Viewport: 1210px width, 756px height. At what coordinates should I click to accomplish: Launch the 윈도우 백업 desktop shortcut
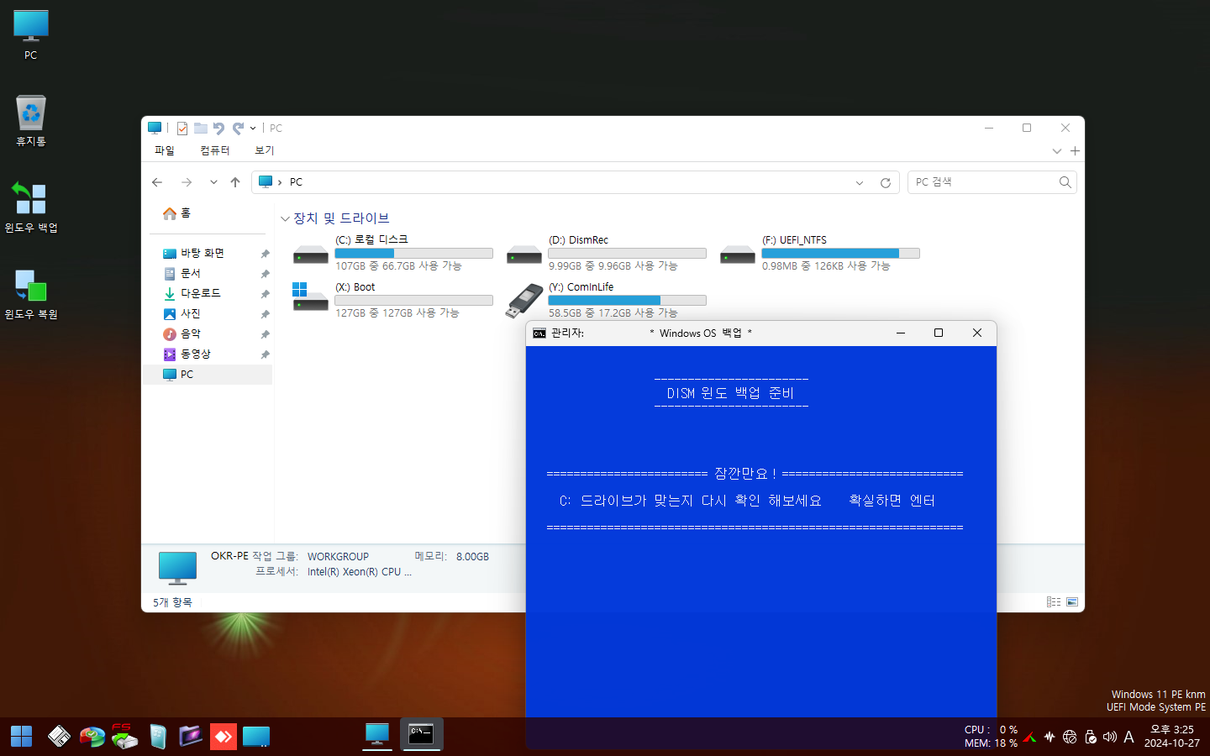(x=31, y=207)
